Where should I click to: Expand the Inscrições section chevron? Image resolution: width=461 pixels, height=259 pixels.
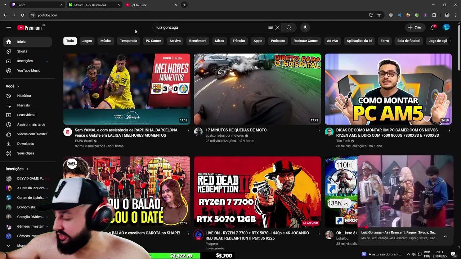pyautogui.click(x=27, y=169)
